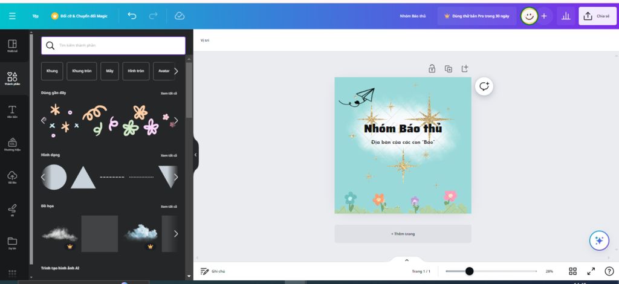This screenshot has width=619, height=284.
Task: Select the Khung category chip
Action: pos(52,71)
